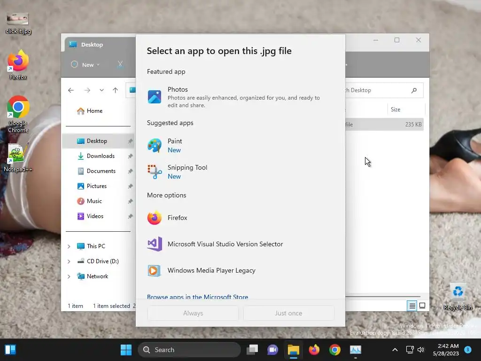Show hidden system tray icons
Screen dimensions: 481x361
395,350
